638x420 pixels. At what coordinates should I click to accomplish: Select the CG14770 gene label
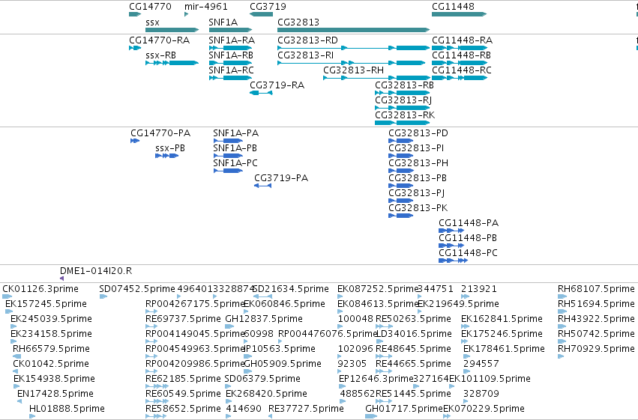click(150, 7)
